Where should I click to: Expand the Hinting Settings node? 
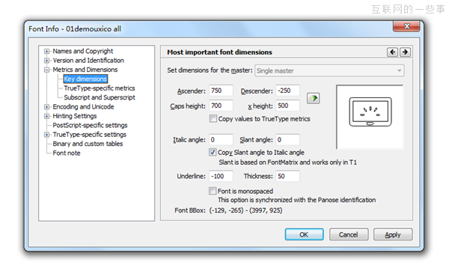[x=46, y=116]
